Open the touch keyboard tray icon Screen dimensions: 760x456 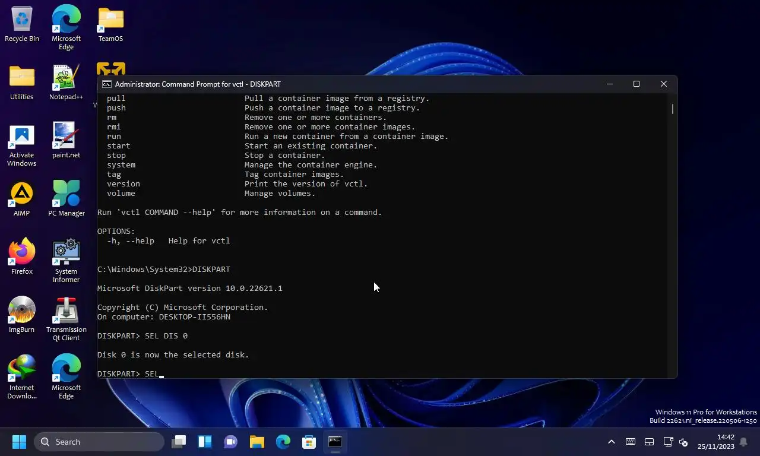(x=631, y=442)
